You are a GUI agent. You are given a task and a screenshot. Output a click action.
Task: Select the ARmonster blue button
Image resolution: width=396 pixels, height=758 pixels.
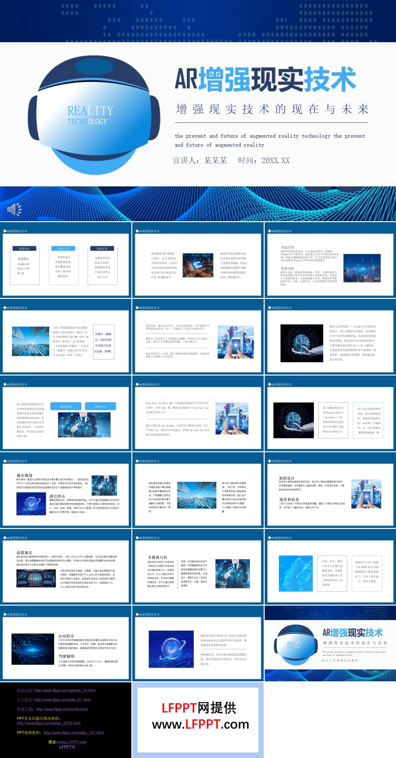(99, 407)
